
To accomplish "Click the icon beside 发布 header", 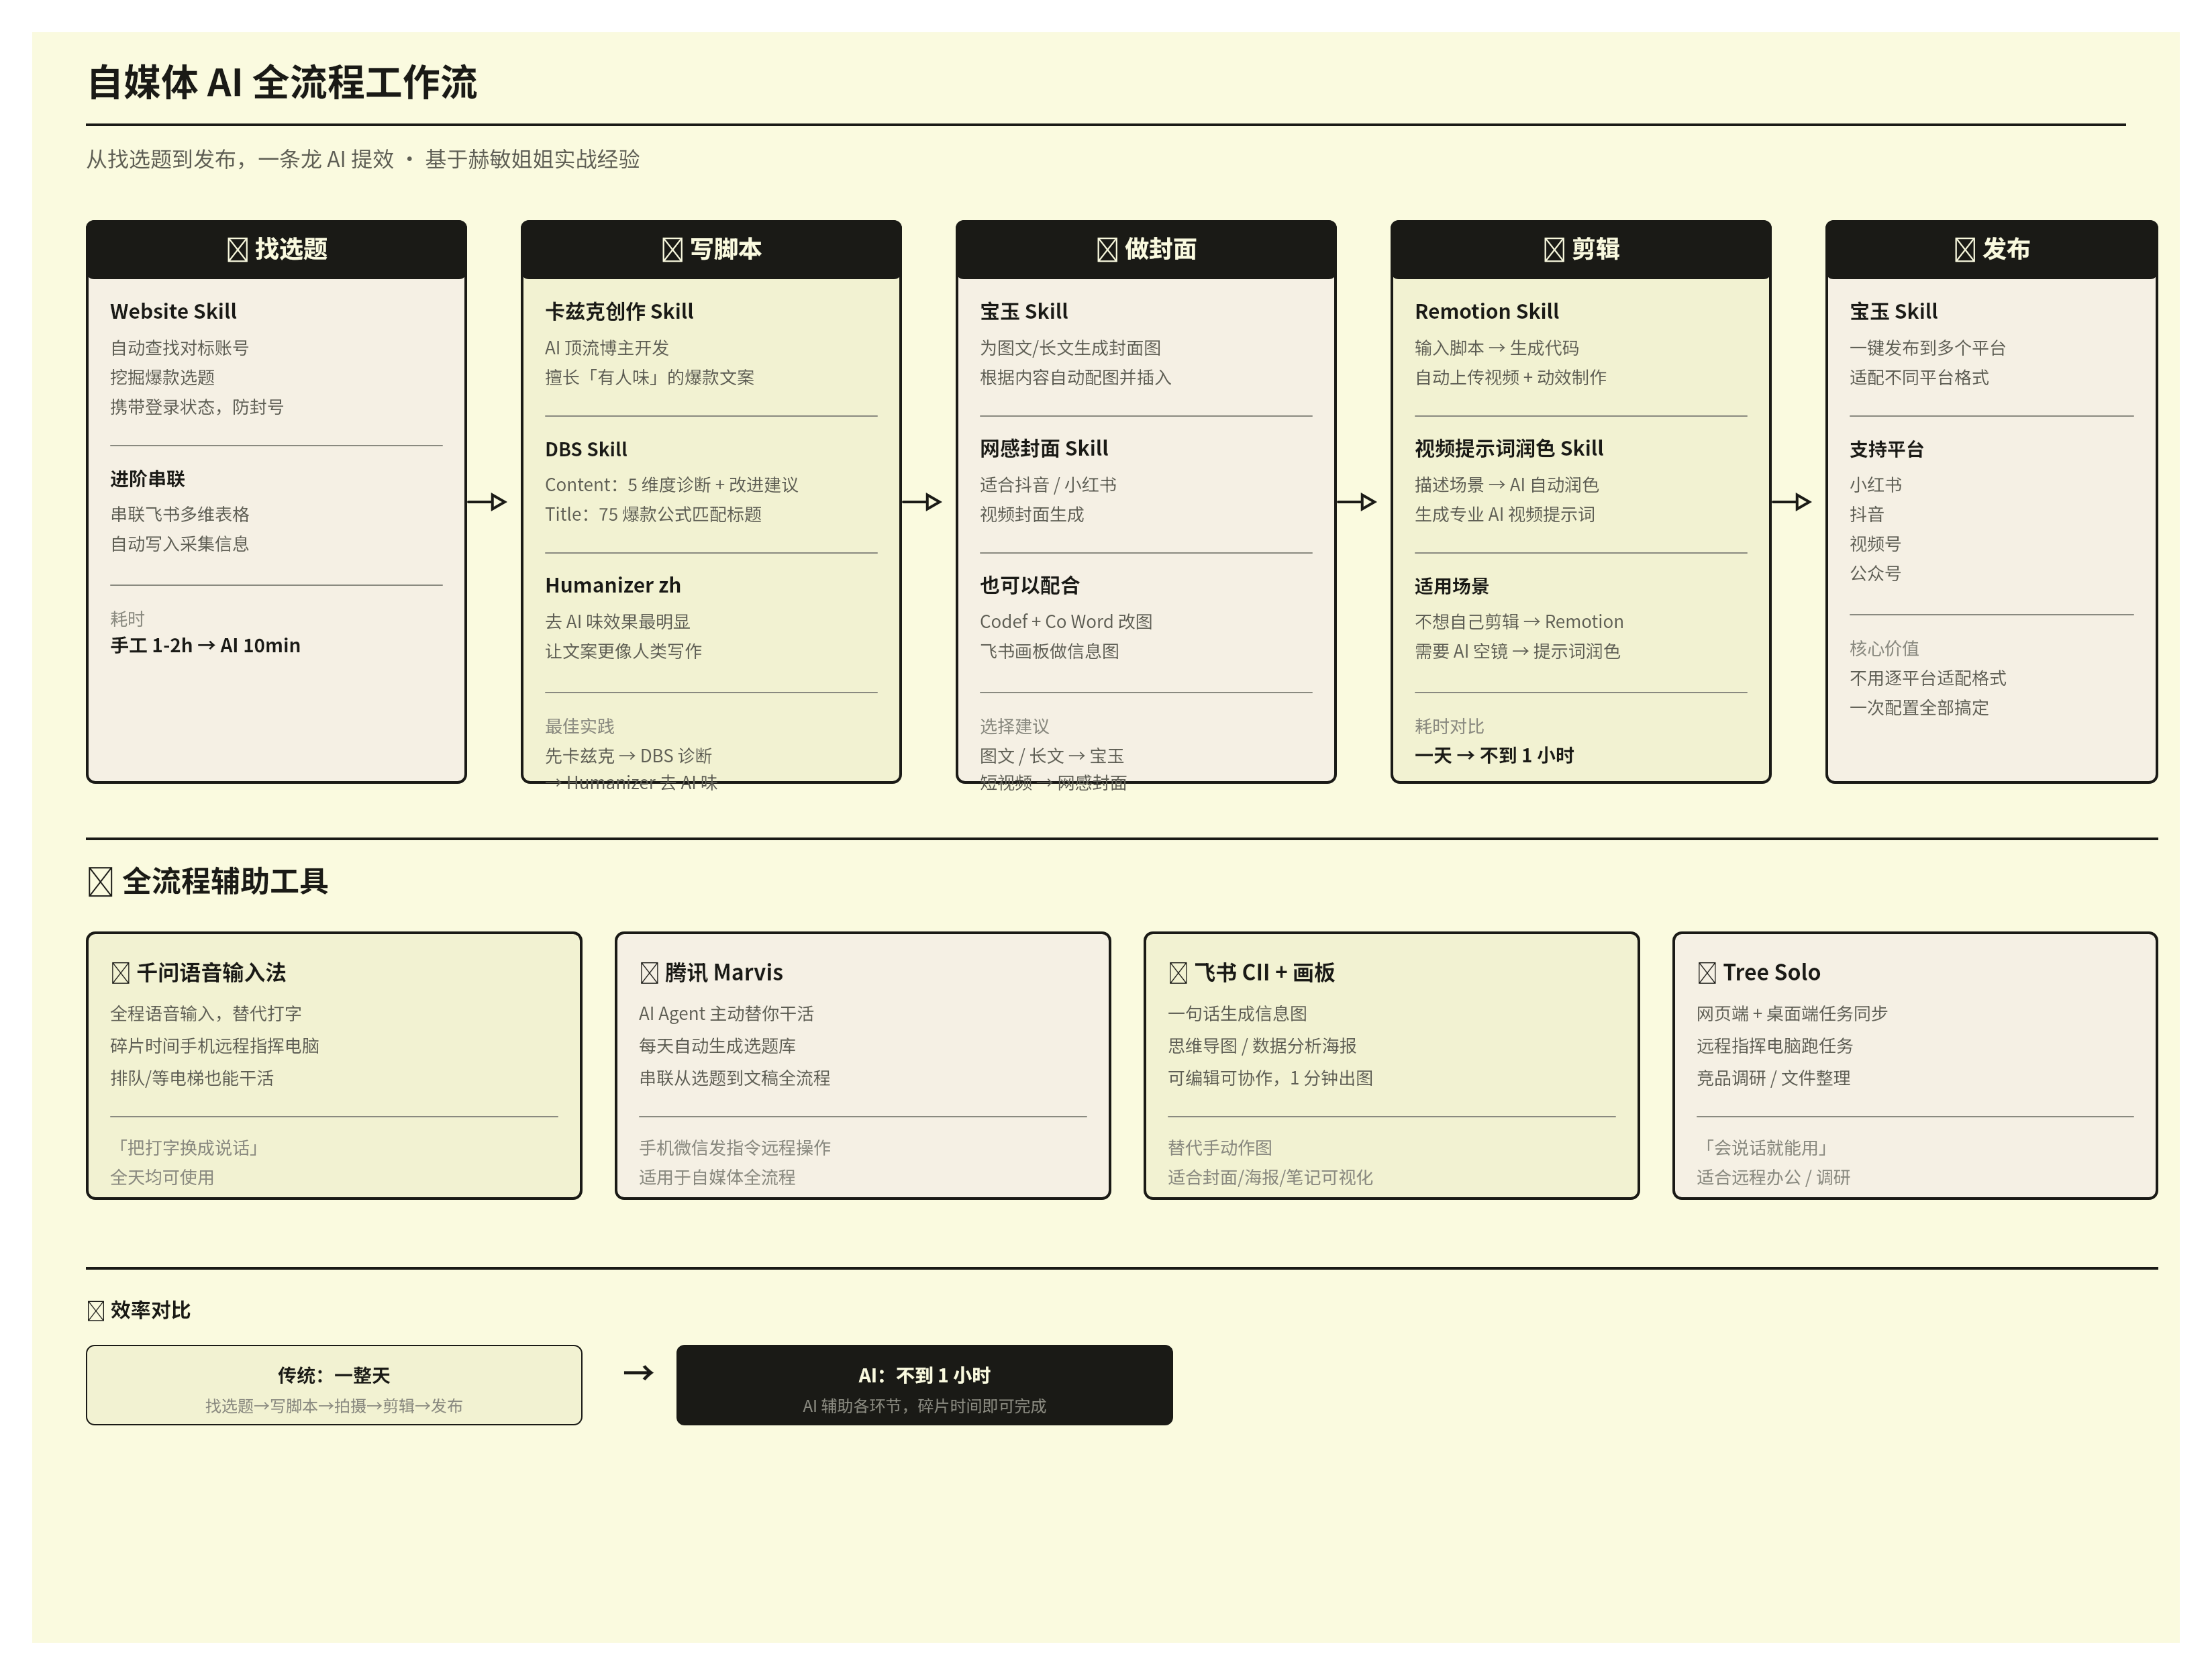I will [x=1965, y=250].
